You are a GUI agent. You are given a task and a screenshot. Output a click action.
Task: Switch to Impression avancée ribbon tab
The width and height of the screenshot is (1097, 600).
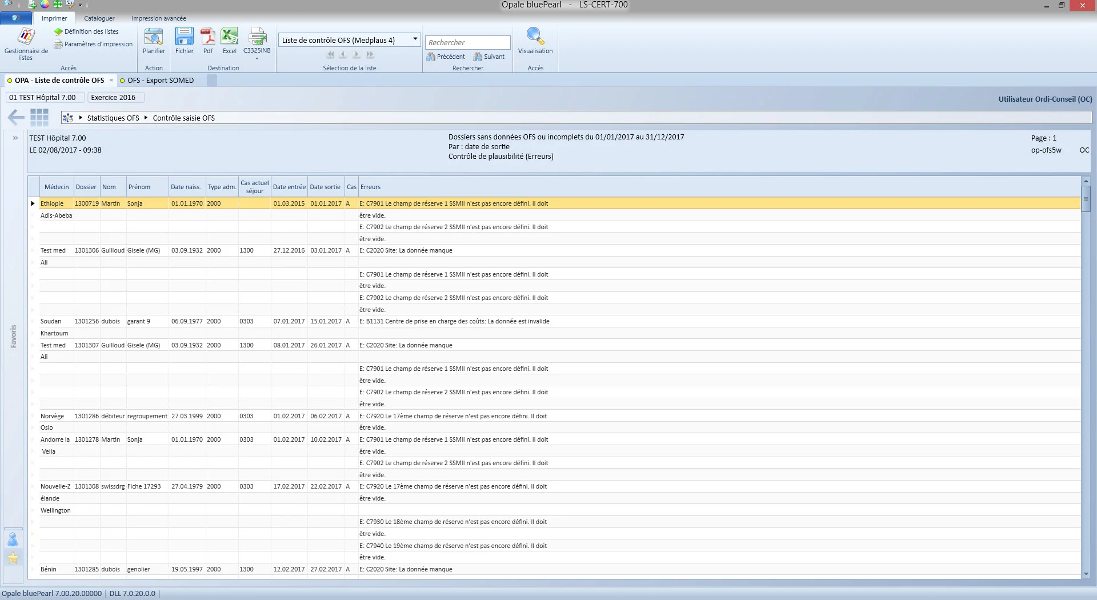[x=158, y=18]
